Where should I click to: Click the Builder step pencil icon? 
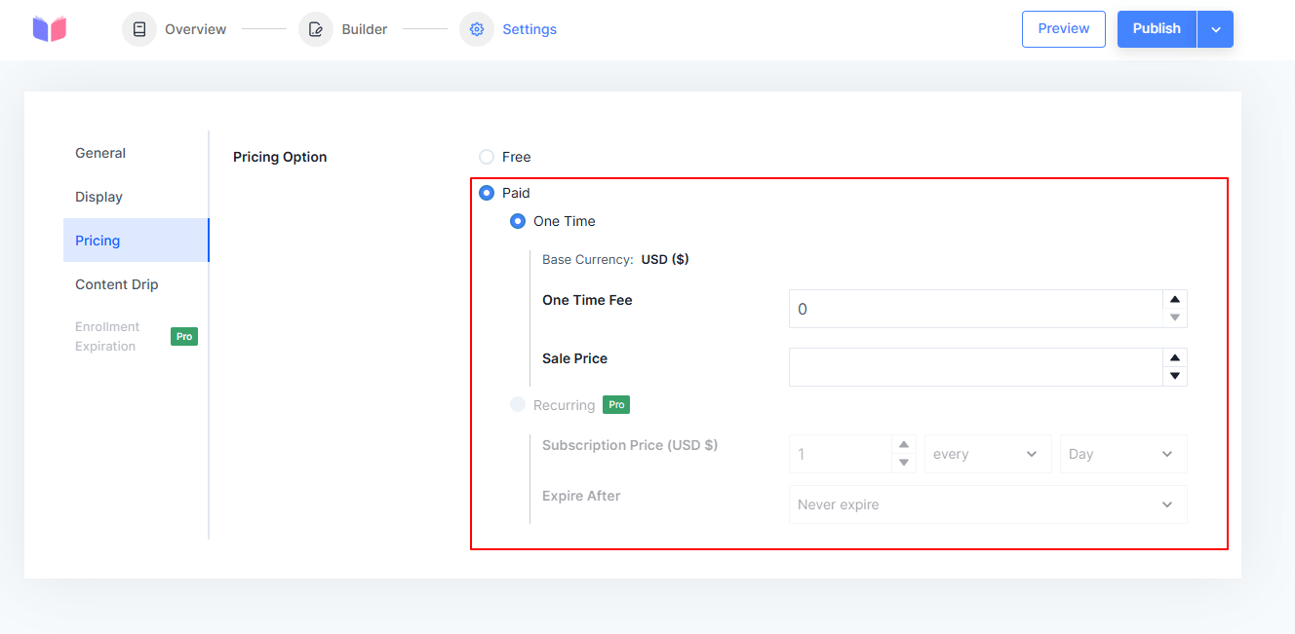tap(316, 29)
